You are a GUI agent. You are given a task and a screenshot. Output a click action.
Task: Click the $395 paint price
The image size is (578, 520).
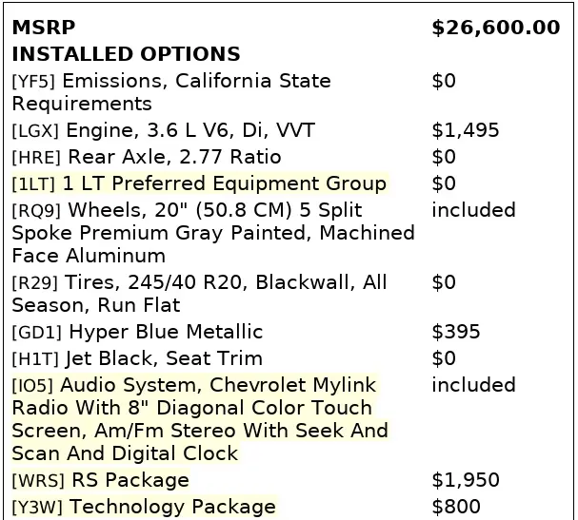[x=456, y=332]
